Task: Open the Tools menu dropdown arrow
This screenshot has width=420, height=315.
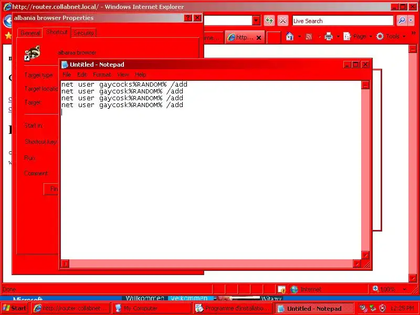Action: click(x=404, y=36)
